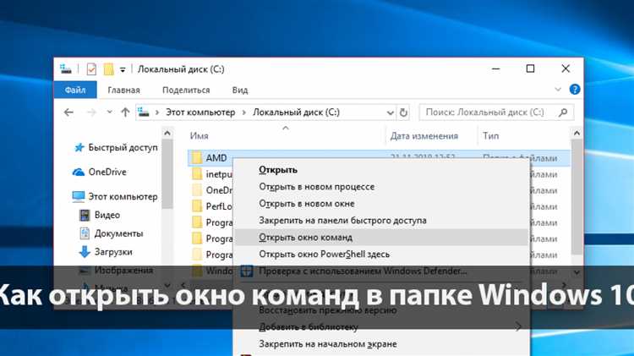Choose Открыть окно PowerShell здесь
The image size is (634, 356).
[x=324, y=254]
